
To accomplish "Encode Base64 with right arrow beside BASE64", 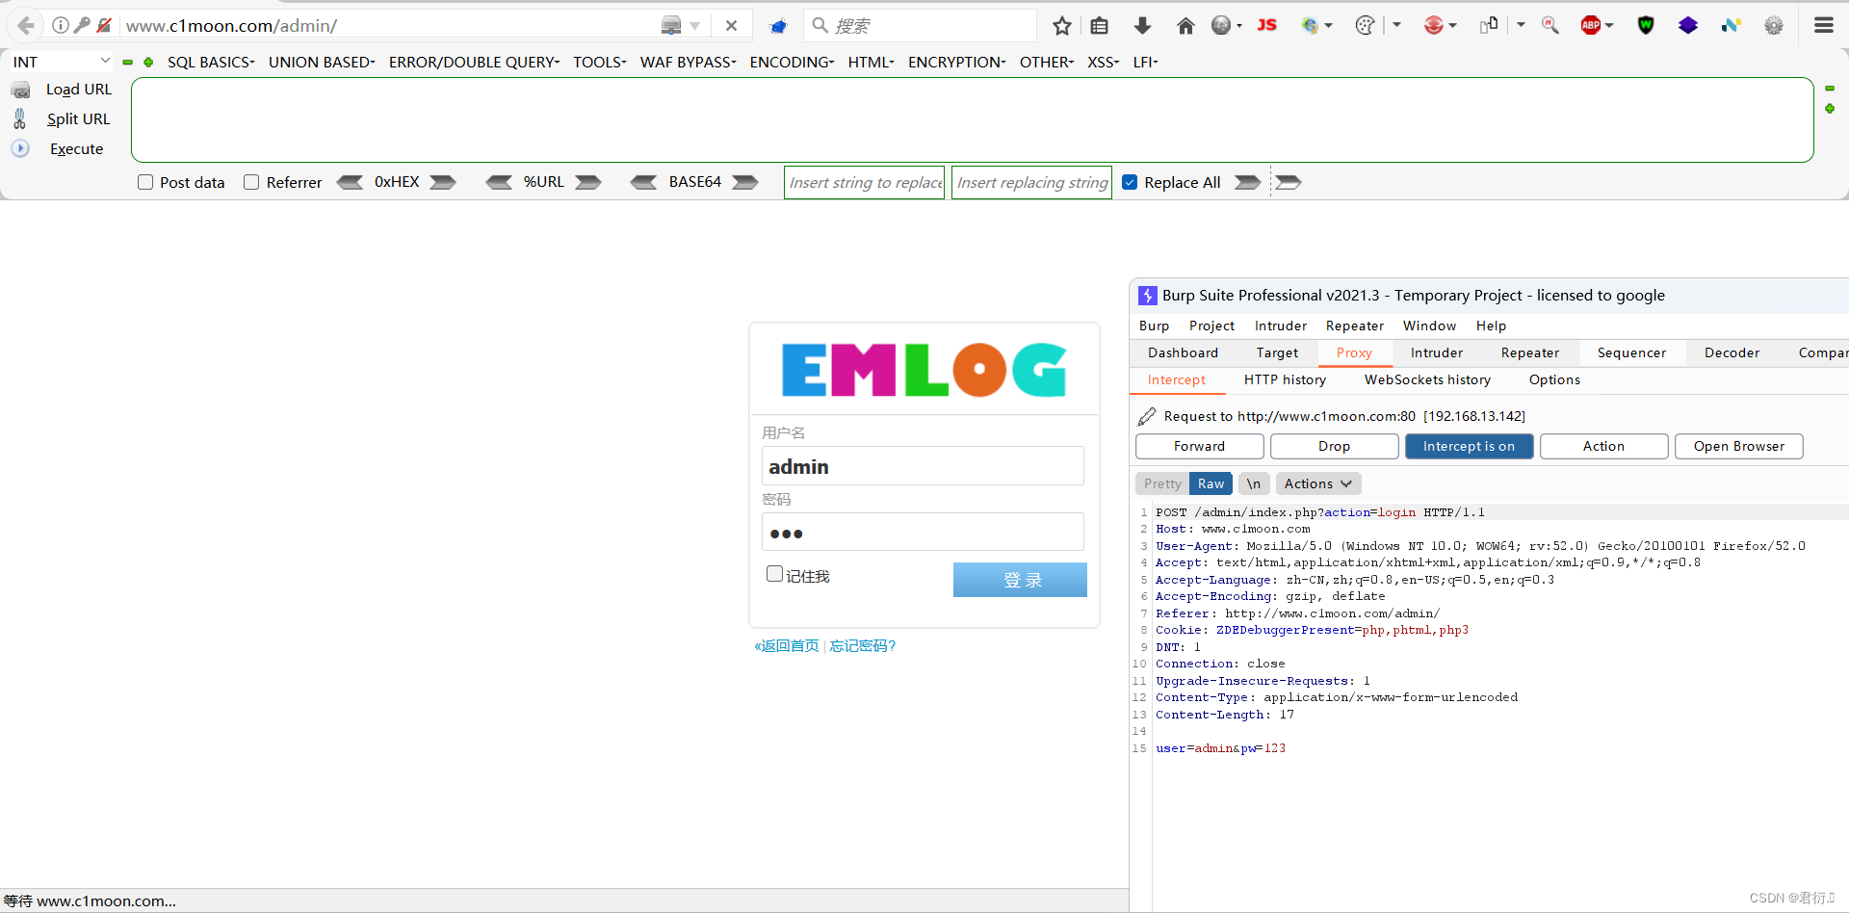I will click(x=744, y=182).
